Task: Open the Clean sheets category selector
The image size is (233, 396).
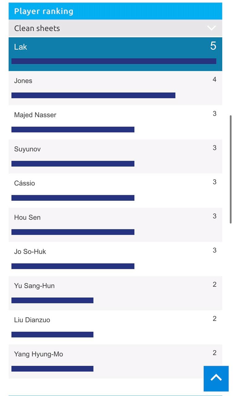Action: pyautogui.click(x=37, y=28)
